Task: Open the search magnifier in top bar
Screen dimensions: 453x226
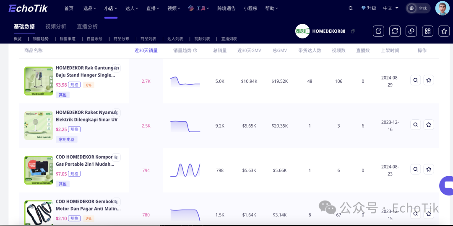Action: tap(351, 8)
